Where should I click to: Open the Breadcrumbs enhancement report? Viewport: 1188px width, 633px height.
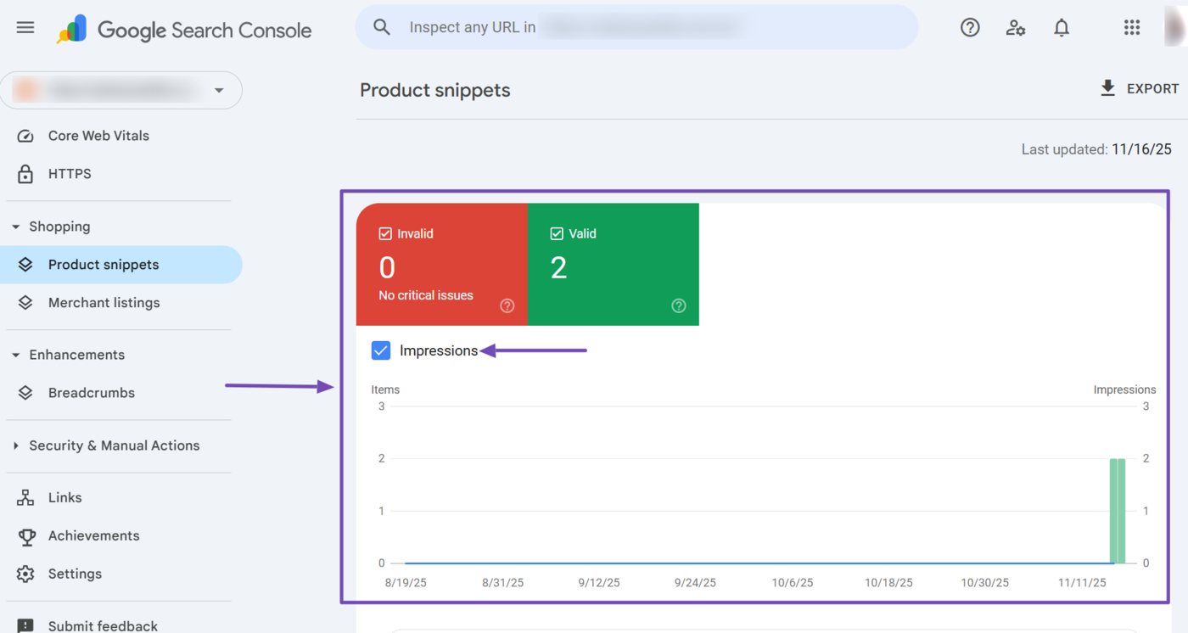[x=92, y=392]
